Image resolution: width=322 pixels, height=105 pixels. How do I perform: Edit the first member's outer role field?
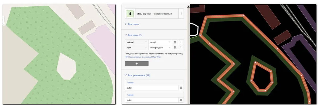(151, 88)
